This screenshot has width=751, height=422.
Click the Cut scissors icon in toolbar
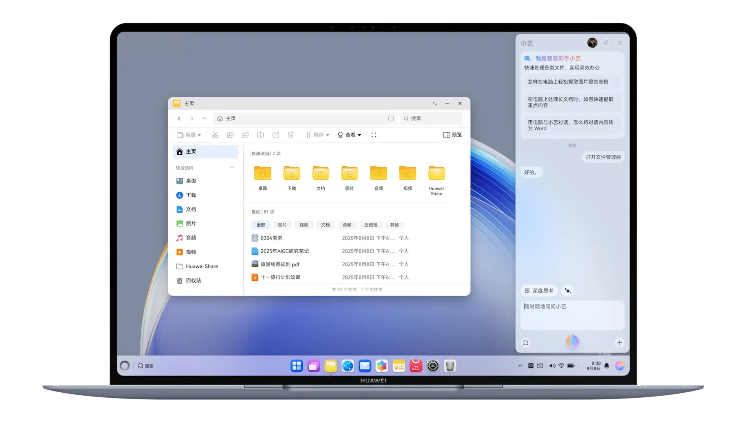click(215, 135)
